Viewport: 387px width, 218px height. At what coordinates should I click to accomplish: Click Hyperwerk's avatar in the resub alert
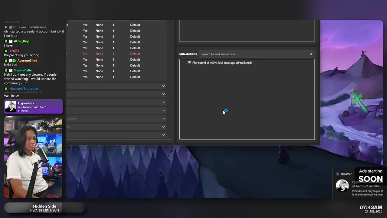click(11, 107)
